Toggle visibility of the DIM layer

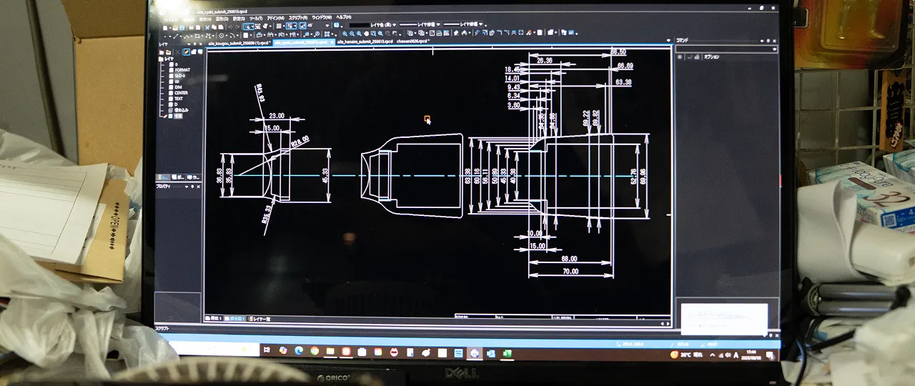[x=169, y=86]
